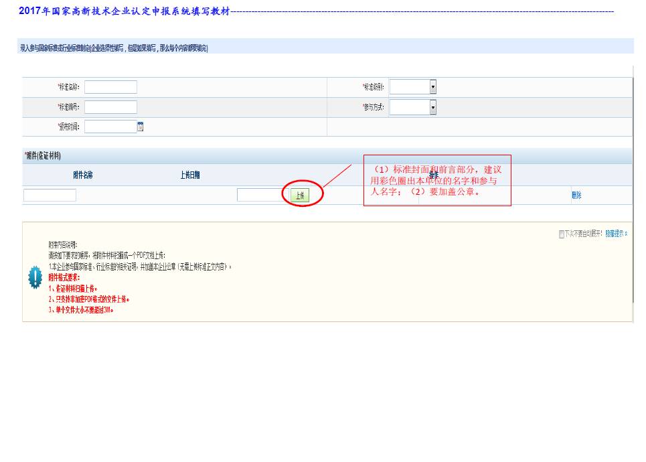
Task: Click the 2017年国家高新技术企业 page title
Action: click(x=124, y=11)
